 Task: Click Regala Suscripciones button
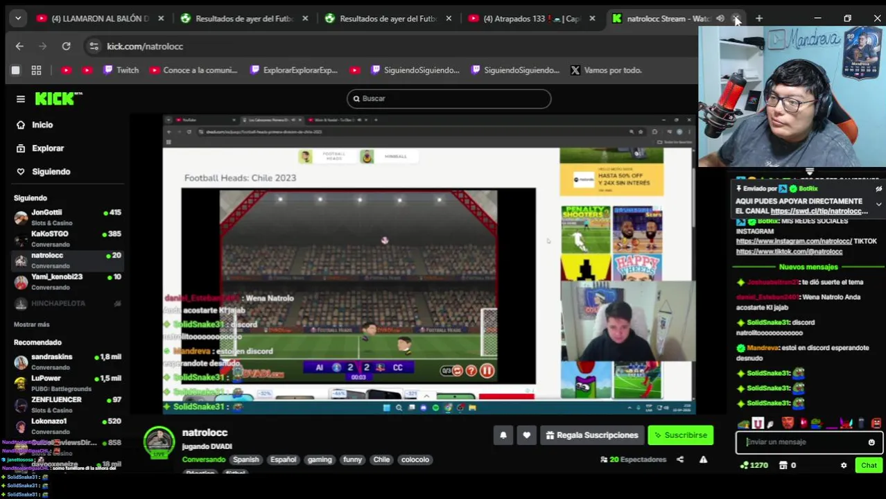591,435
